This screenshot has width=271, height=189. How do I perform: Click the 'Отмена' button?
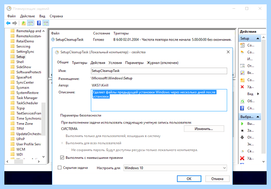(x=217, y=179)
